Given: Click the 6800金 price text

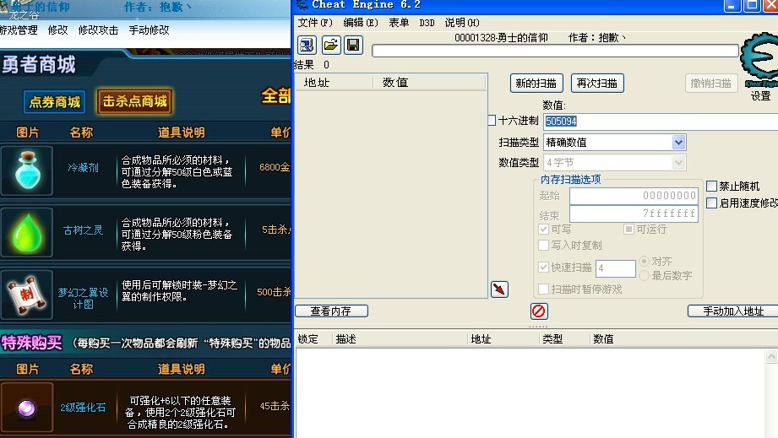Looking at the screenshot, I should point(275,167).
